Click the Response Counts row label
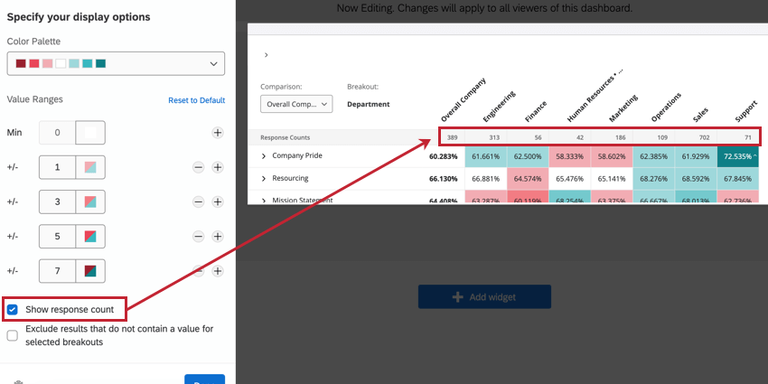 [285, 137]
